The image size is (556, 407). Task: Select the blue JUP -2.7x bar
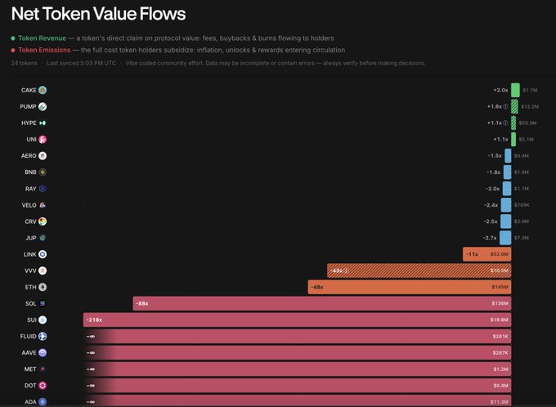(505, 238)
